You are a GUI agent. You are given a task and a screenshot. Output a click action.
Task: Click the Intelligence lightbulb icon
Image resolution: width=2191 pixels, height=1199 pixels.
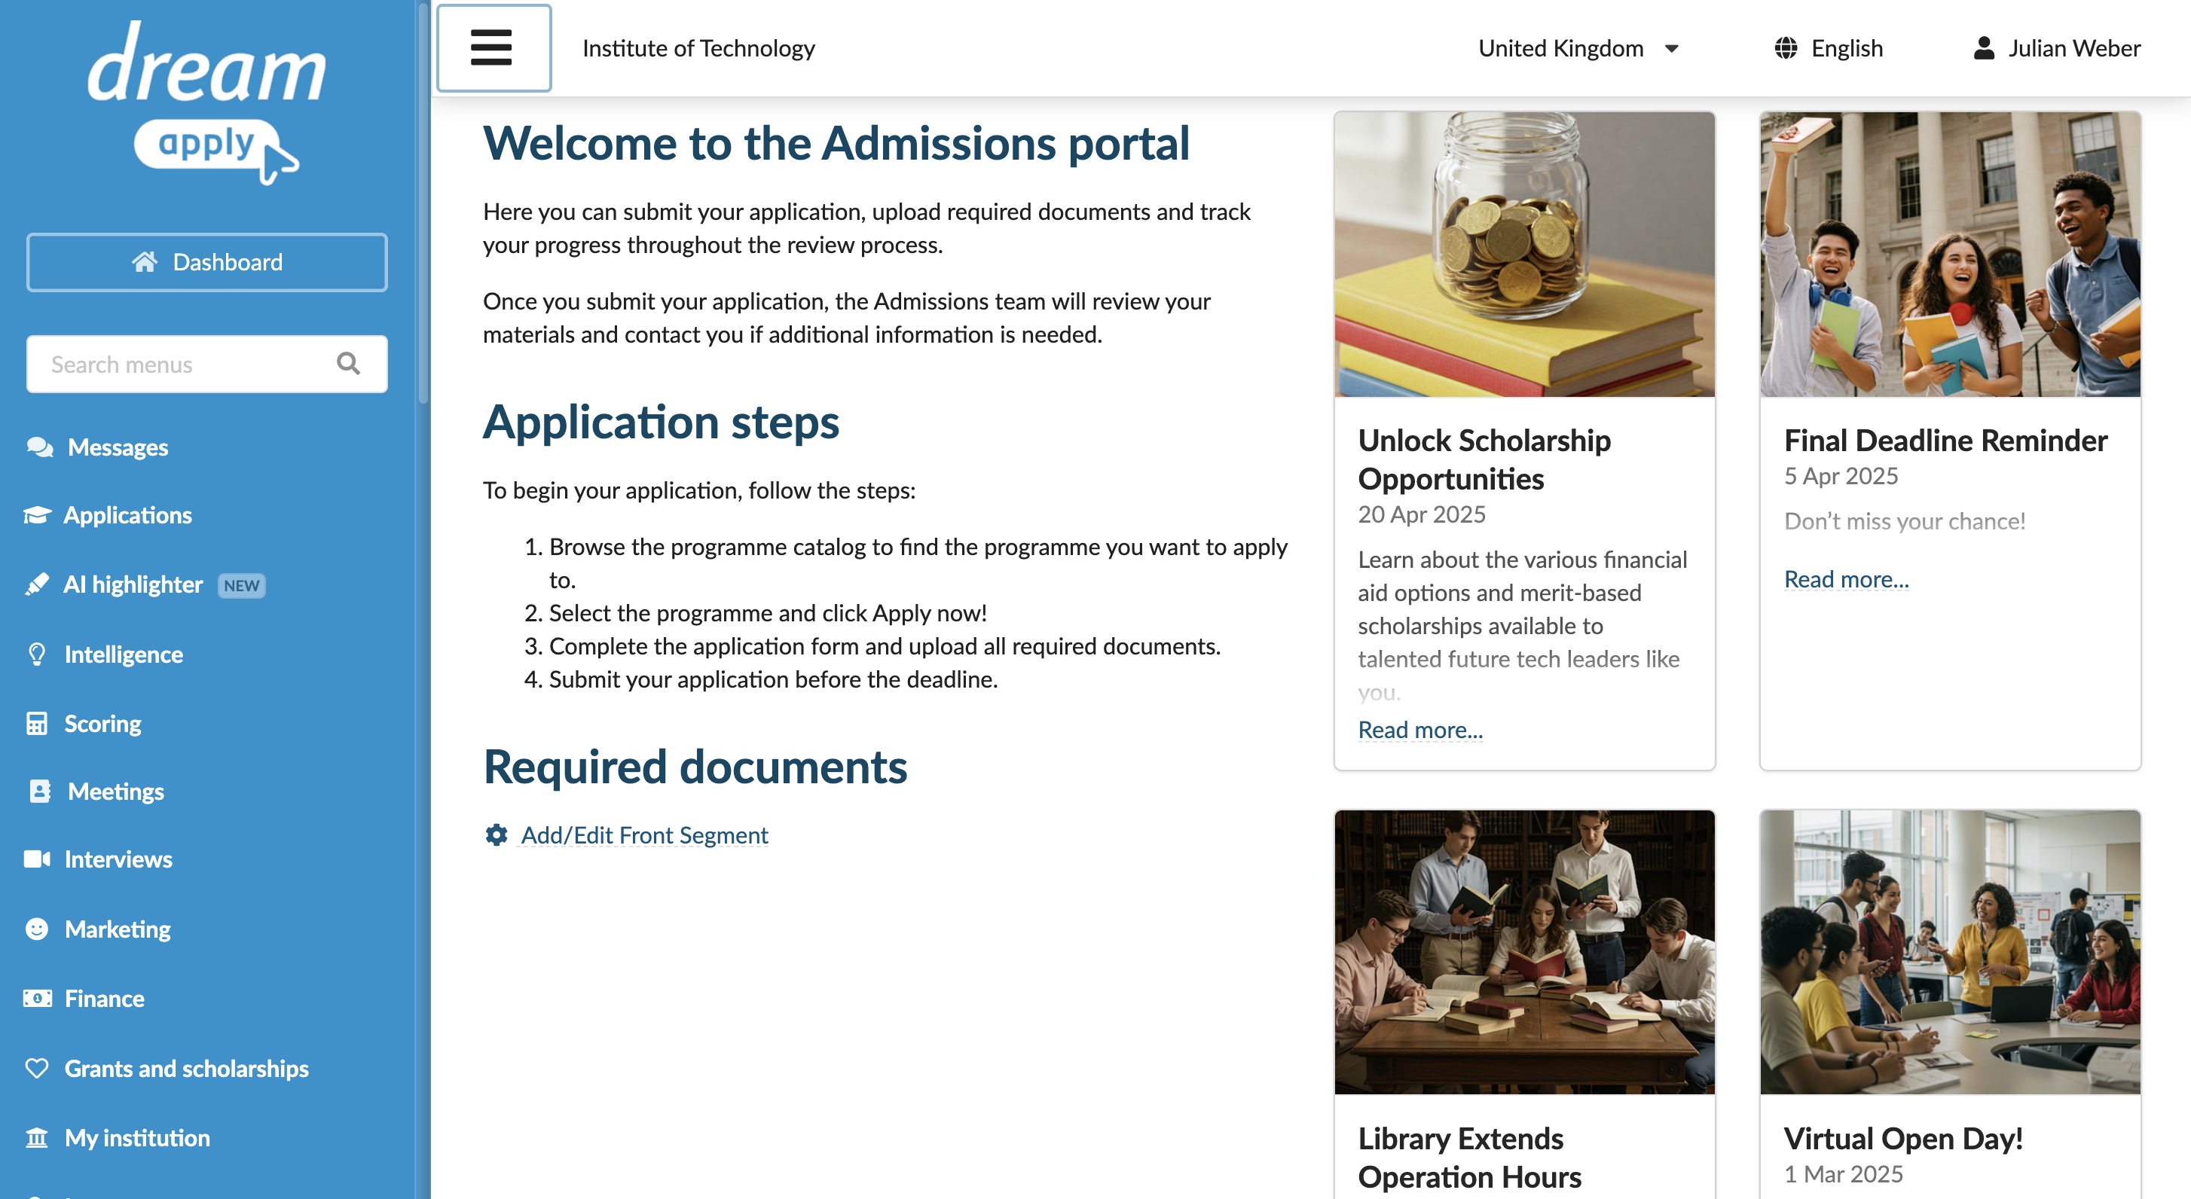(37, 654)
